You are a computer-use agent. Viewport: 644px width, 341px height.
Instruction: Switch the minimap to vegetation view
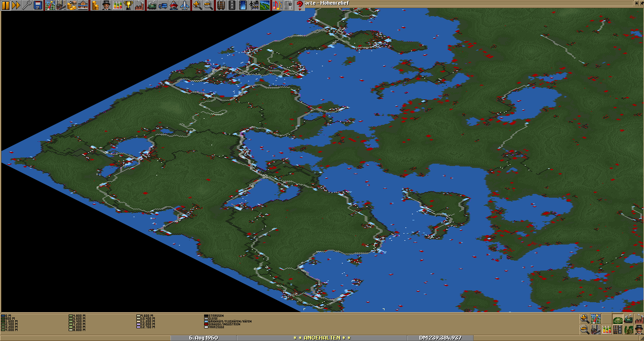(628, 329)
